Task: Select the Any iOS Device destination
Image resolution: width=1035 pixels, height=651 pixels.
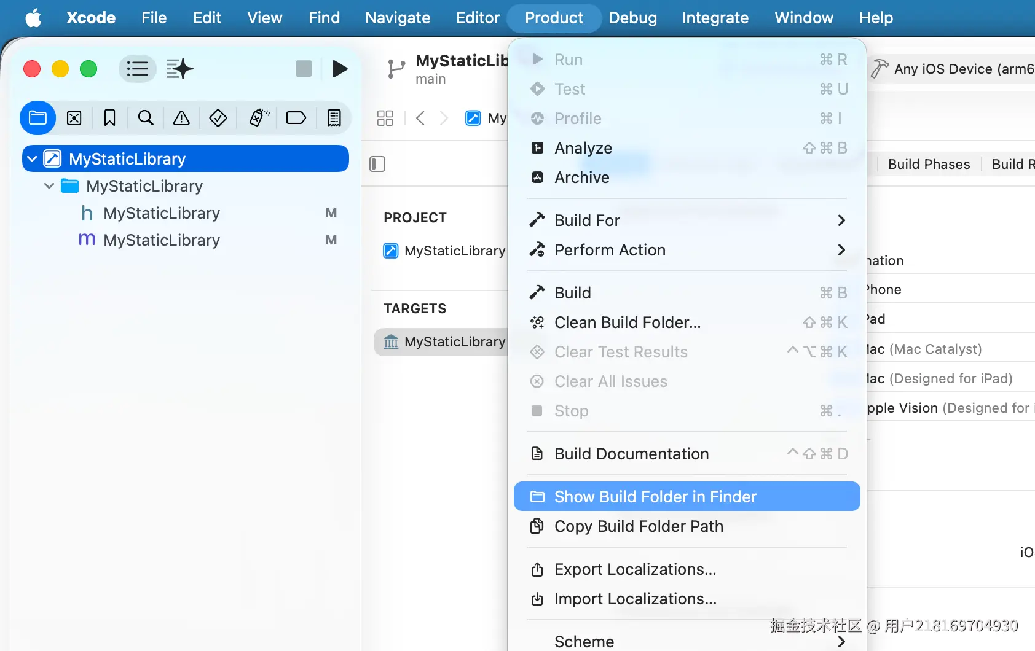Action: tap(953, 69)
